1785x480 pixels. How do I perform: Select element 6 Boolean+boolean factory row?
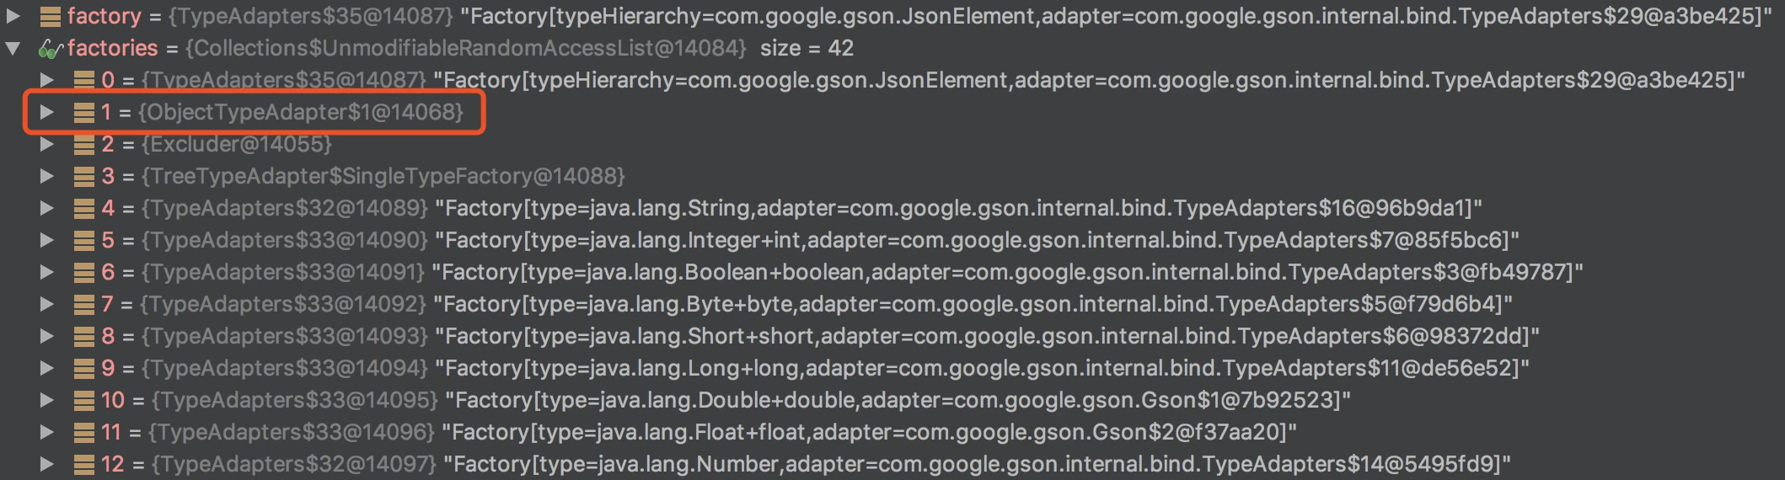pyautogui.click(x=842, y=272)
